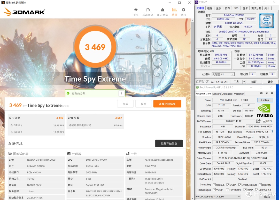279x200 pixels.
Task: Switch to GPU-Z Advanced tab
Action: 227,94
